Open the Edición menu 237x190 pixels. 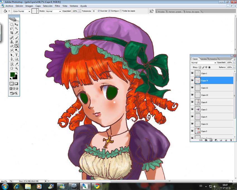tap(19, 6)
